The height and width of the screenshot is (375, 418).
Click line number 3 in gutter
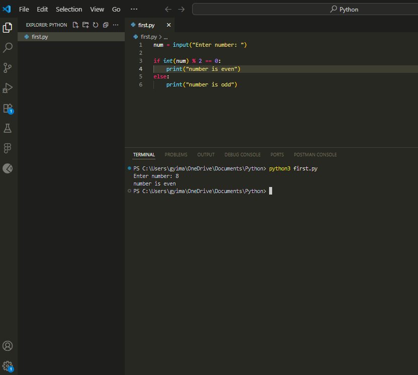tap(140, 61)
